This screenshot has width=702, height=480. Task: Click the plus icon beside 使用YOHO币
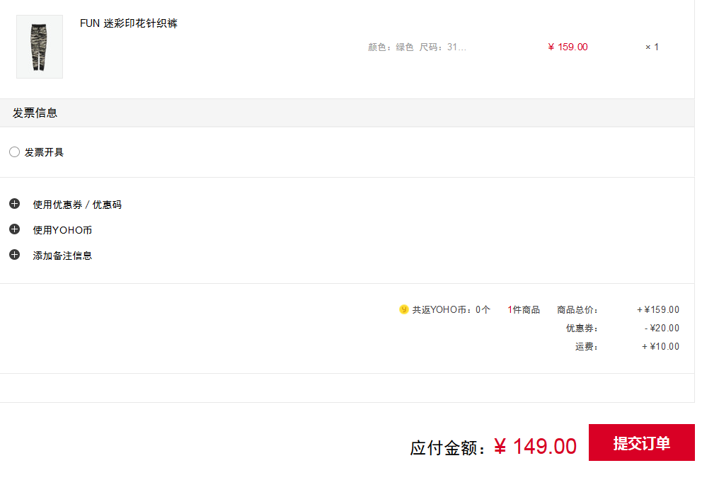(x=14, y=229)
